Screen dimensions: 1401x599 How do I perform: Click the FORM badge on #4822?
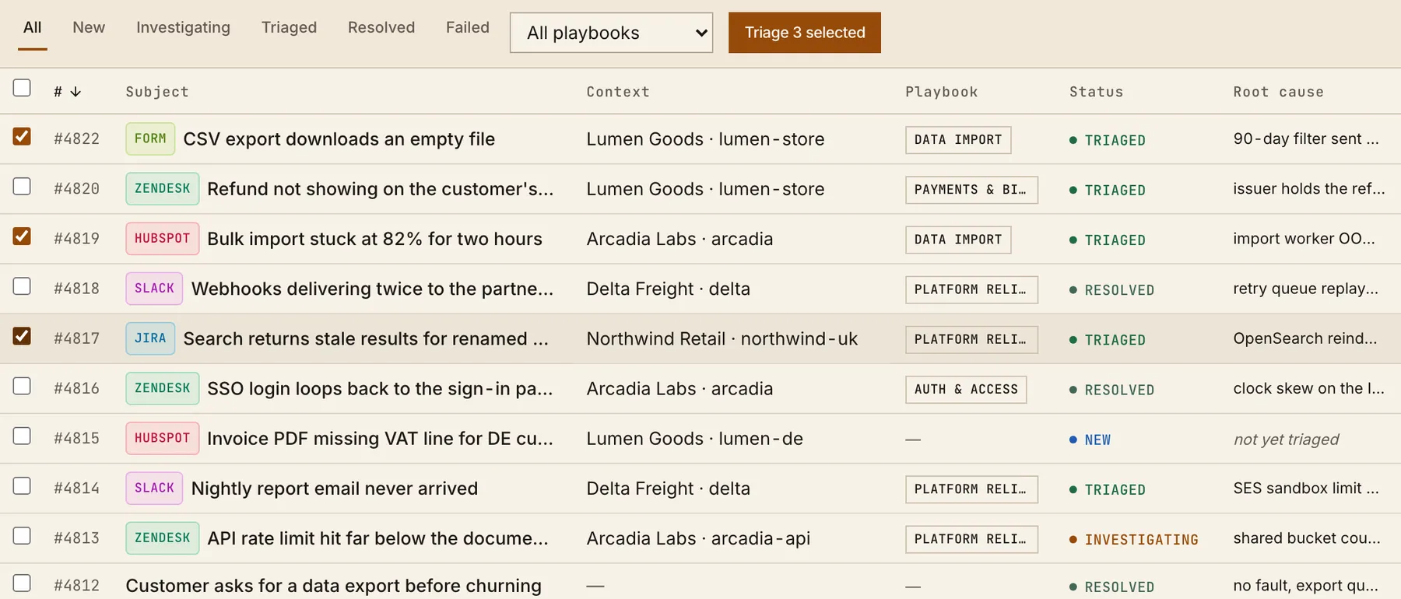150,138
